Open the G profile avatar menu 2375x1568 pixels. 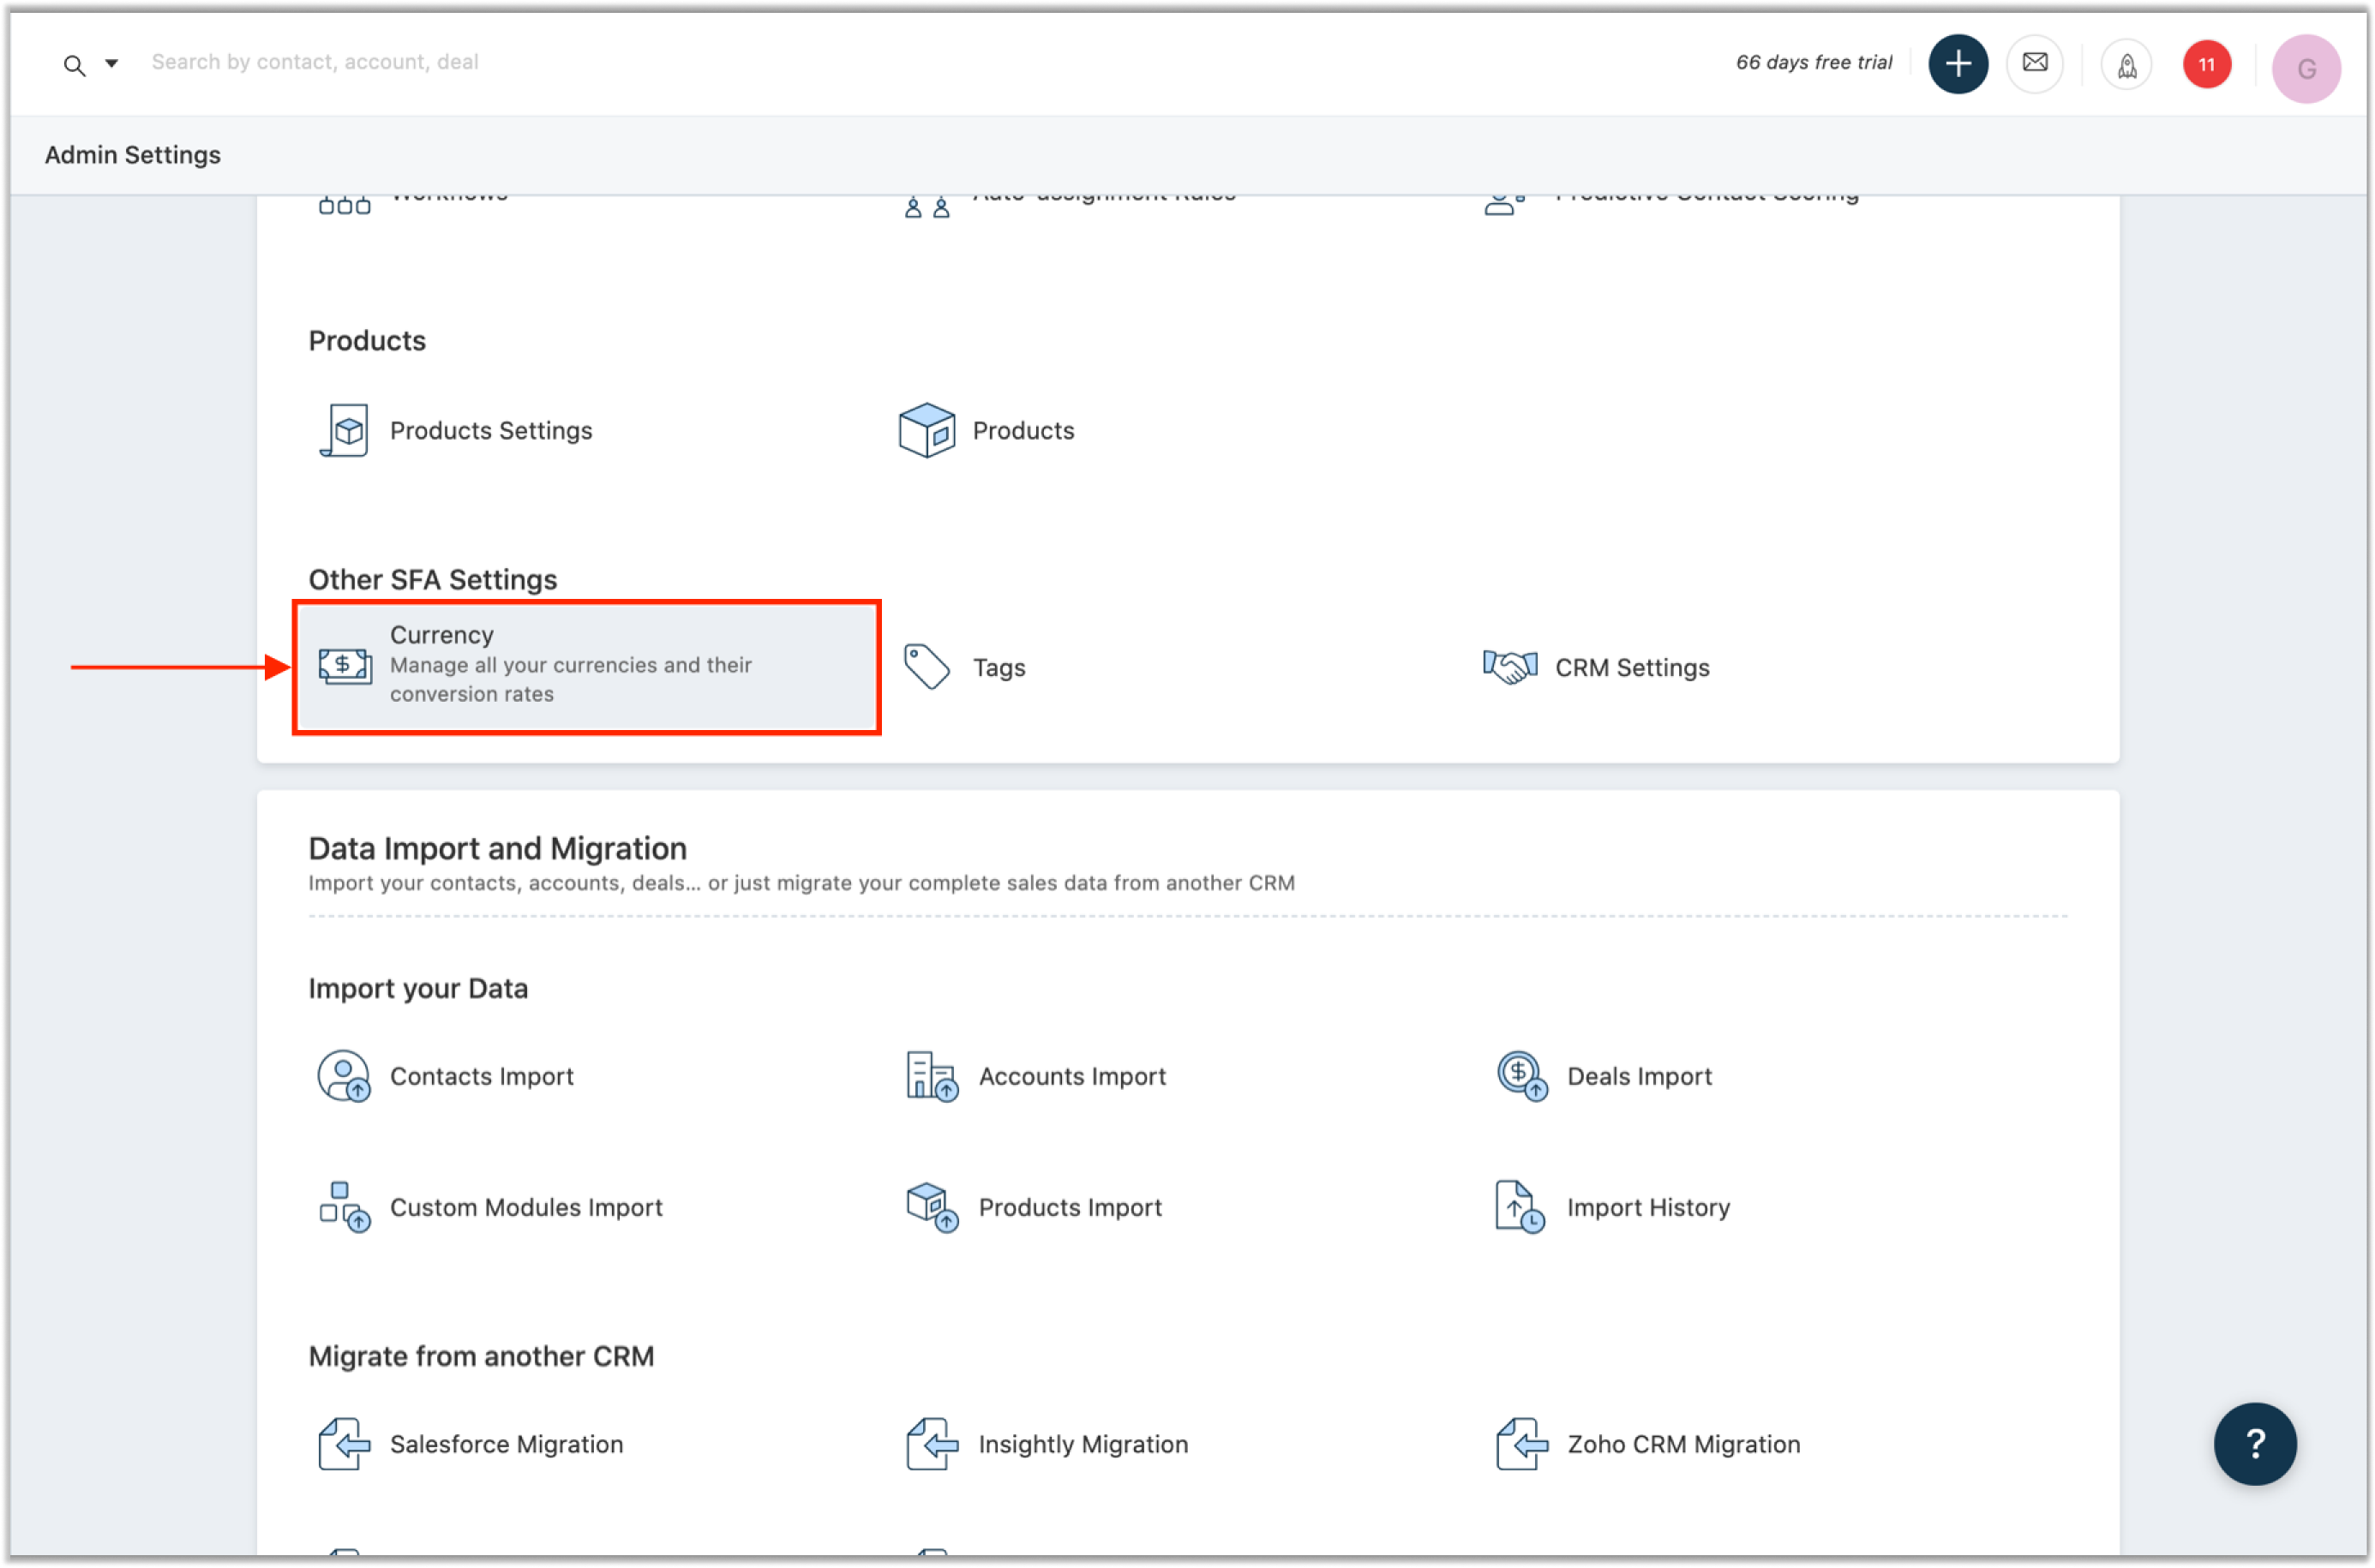tap(2305, 68)
